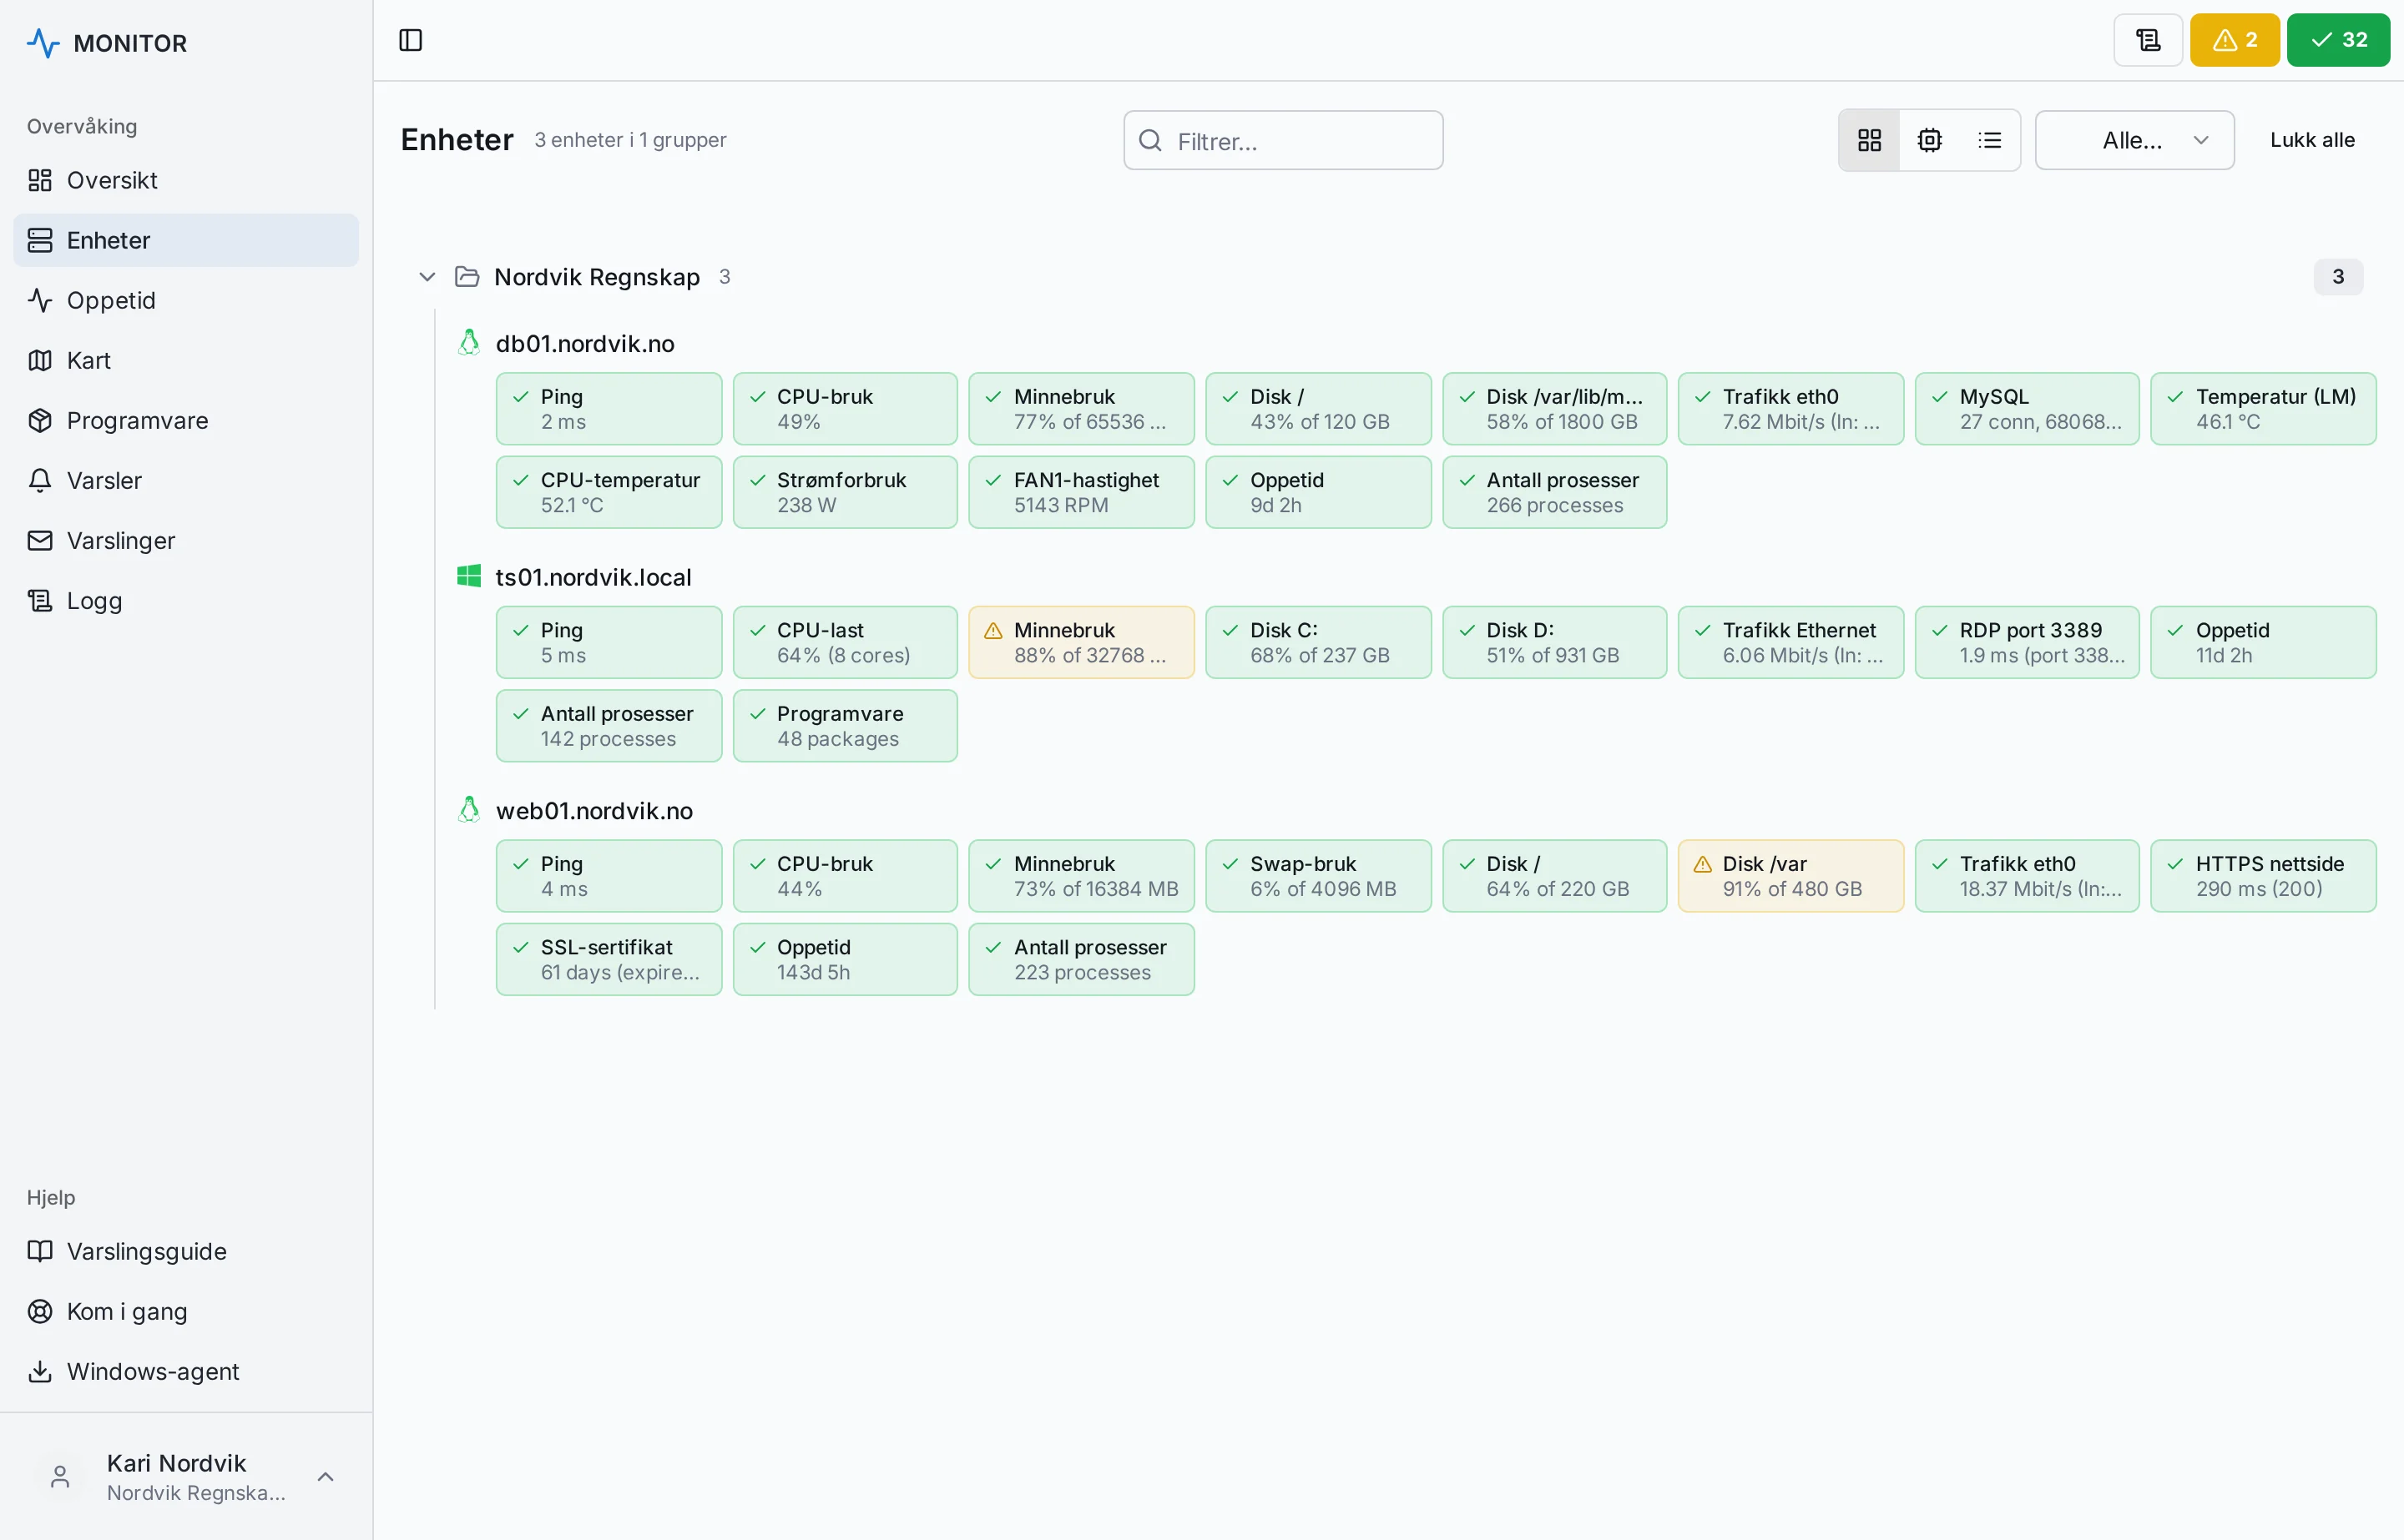Screen dimensions: 2404x1540
Task: Open the Minnebruk warning sensor at 88%
Action: click(1080, 642)
